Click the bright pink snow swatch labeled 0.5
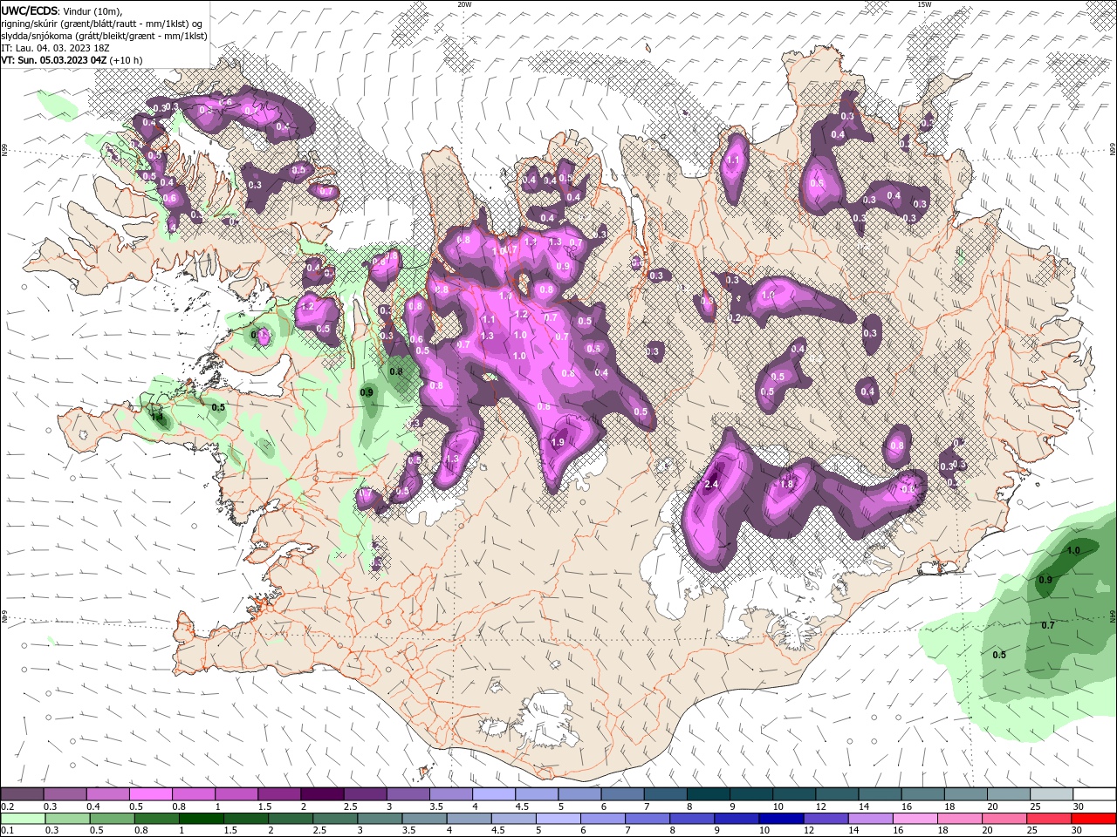The image size is (1117, 837). pos(150,794)
